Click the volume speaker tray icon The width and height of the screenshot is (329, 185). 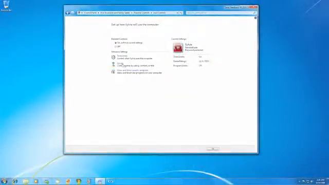[312, 181]
